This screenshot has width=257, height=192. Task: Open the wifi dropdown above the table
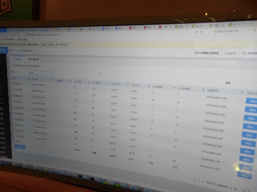pyautogui.click(x=40, y=73)
